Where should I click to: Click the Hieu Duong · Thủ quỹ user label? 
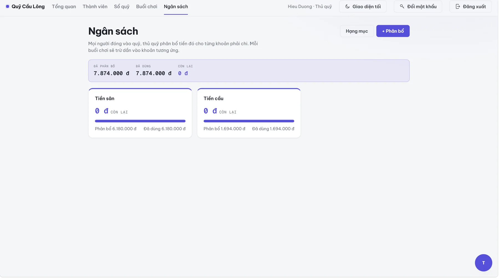point(310,6)
